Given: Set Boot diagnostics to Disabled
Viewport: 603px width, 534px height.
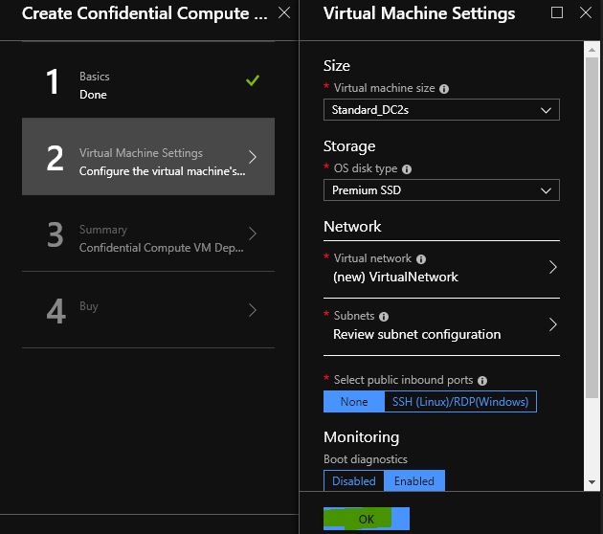Looking at the screenshot, I should [354, 481].
